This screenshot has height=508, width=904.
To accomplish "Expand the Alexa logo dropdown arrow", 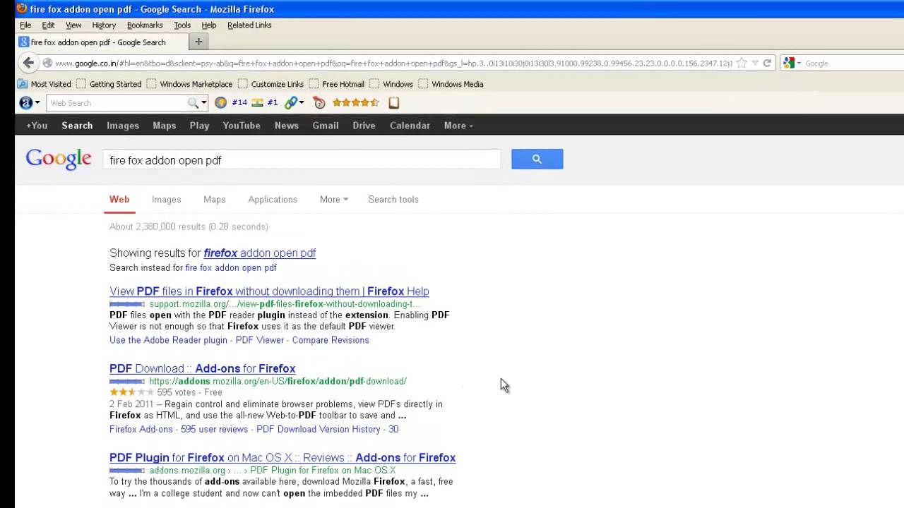I will pos(37,103).
